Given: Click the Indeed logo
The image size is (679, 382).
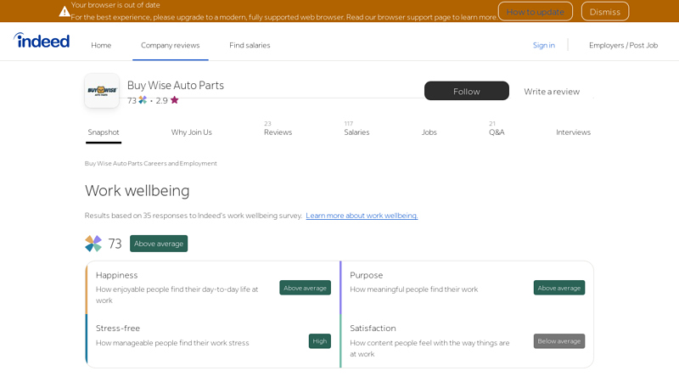Looking at the screenshot, I should pyautogui.click(x=42, y=41).
